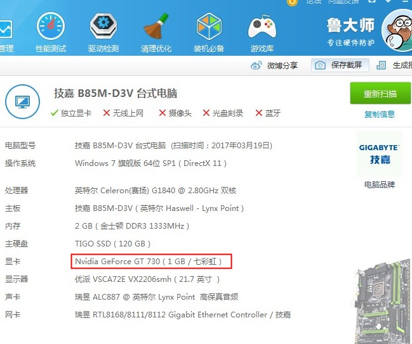
Task: Click the 主板 row label
Action: tap(13, 208)
